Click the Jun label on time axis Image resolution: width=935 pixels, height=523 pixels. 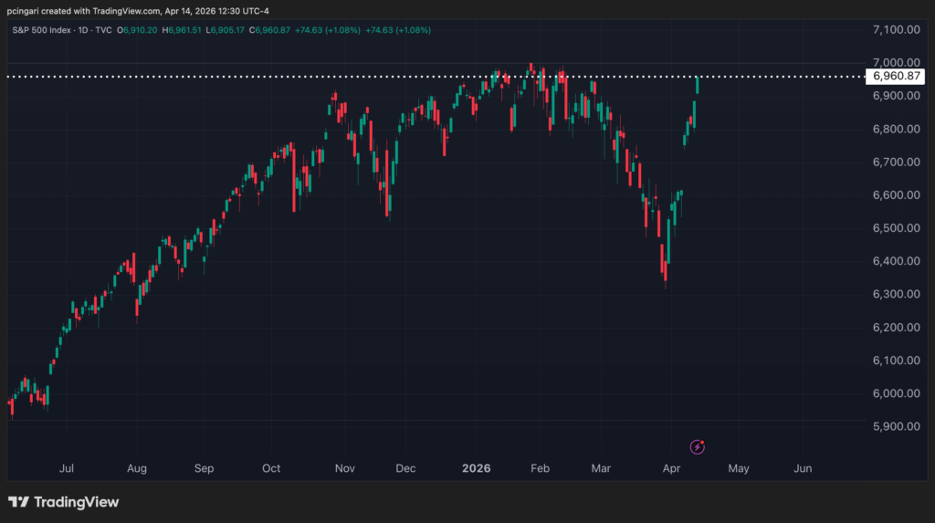tap(803, 468)
